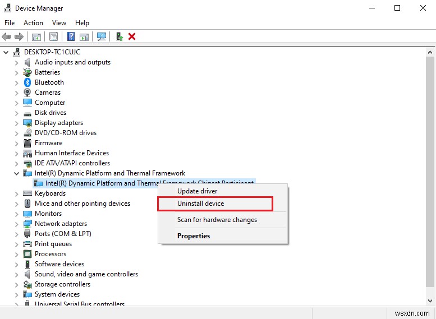
Task: Click the Back arrow toolbar icon
Action: (x=6, y=36)
